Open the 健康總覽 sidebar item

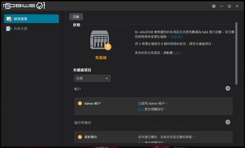(31, 19)
